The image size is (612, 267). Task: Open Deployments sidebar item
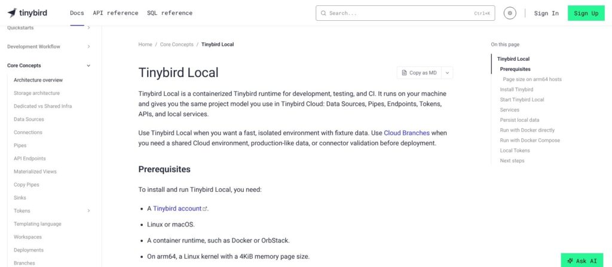pos(29,250)
